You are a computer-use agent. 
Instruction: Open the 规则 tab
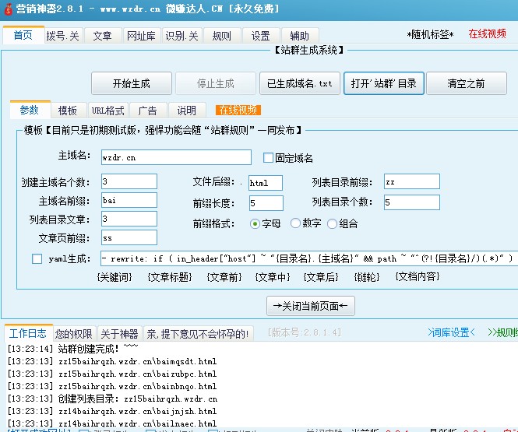click(x=222, y=36)
